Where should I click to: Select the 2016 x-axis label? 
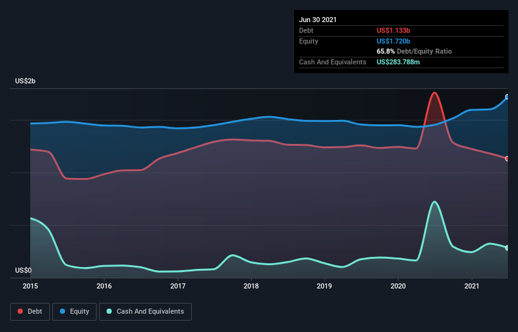coord(104,286)
